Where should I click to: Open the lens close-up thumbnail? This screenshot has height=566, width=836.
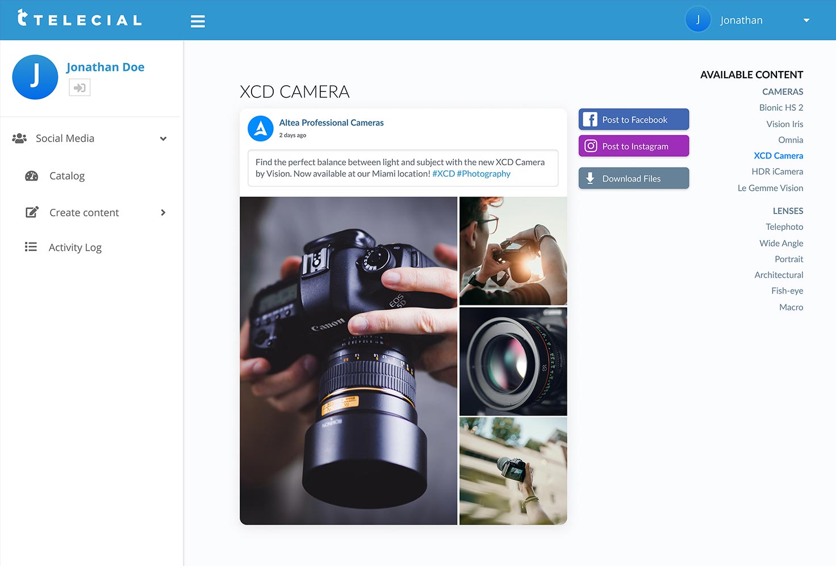tap(513, 361)
